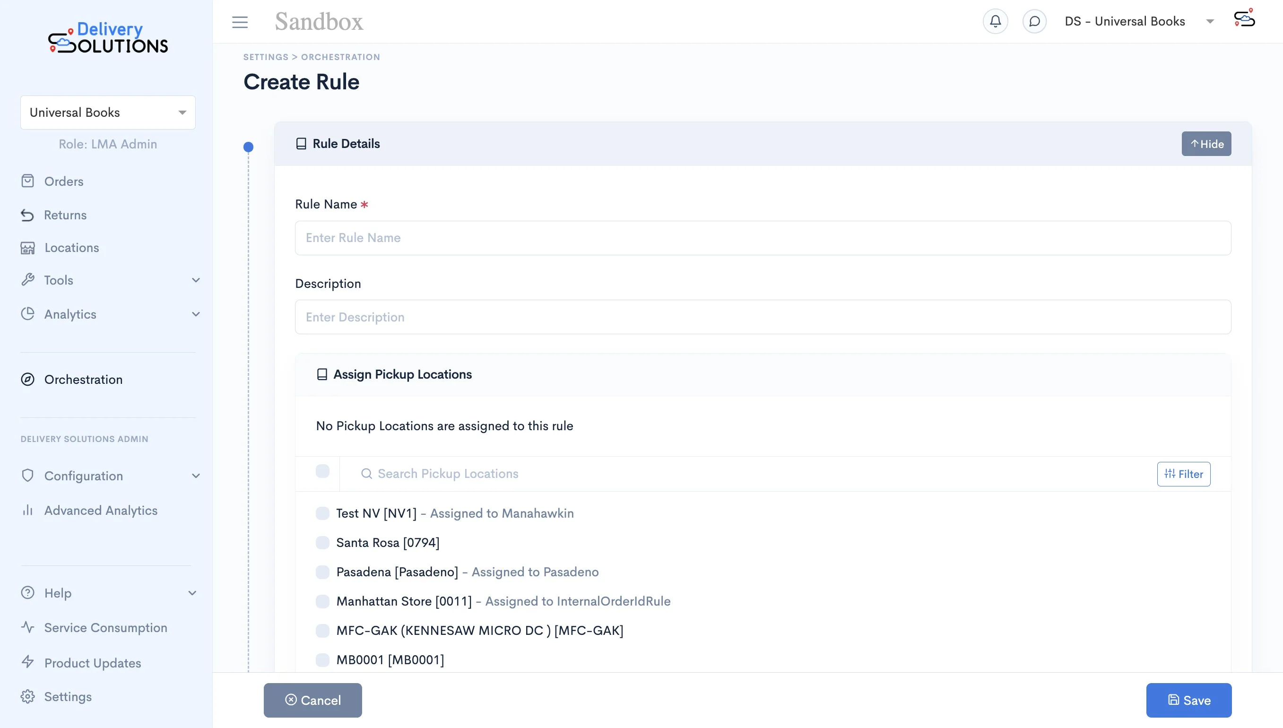Click the Product Updates lightning icon
The image size is (1283, 728).
pos(27,662)
